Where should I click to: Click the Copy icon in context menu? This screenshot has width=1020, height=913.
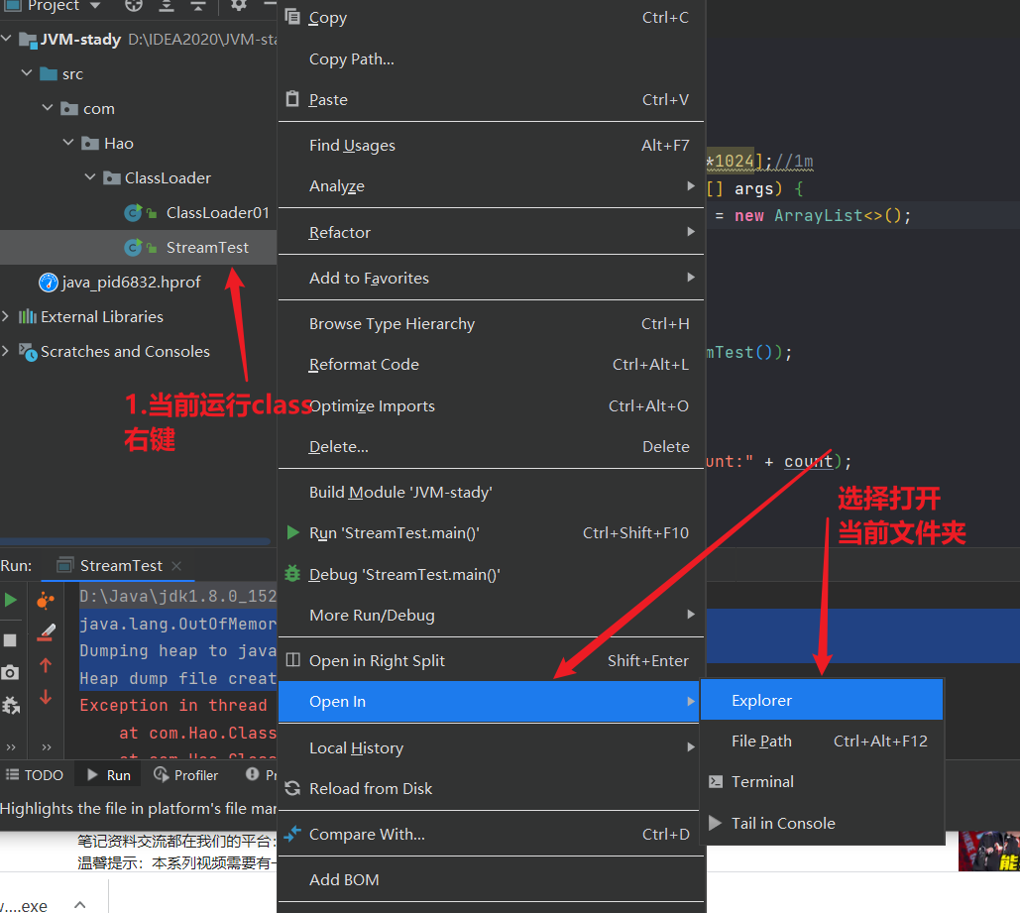(x=292, y=16)
